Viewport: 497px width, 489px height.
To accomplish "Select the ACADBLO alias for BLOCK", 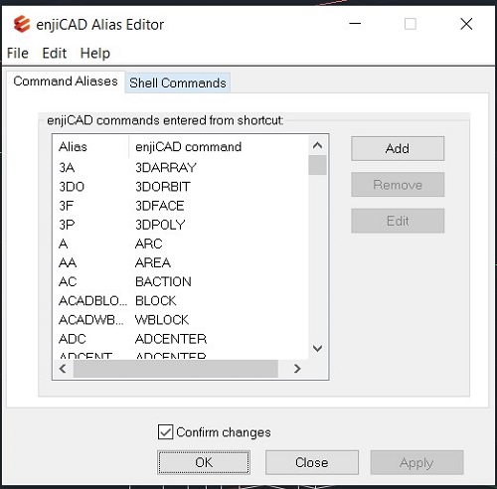I will point(181,301).
